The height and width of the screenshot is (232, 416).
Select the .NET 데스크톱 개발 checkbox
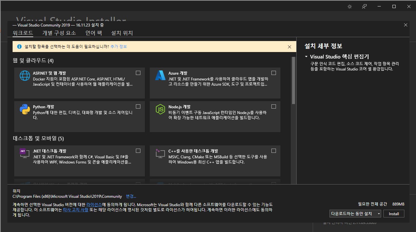point(138,151)
